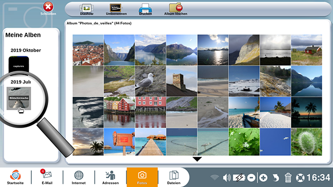Open the 2019 Juli album thumbnail
The height and width of the screenshot is (187, 333).
18,98
